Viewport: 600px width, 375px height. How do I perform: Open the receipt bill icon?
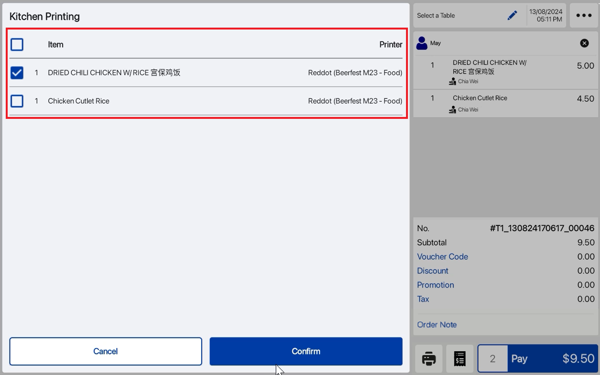tap(460, 359)
